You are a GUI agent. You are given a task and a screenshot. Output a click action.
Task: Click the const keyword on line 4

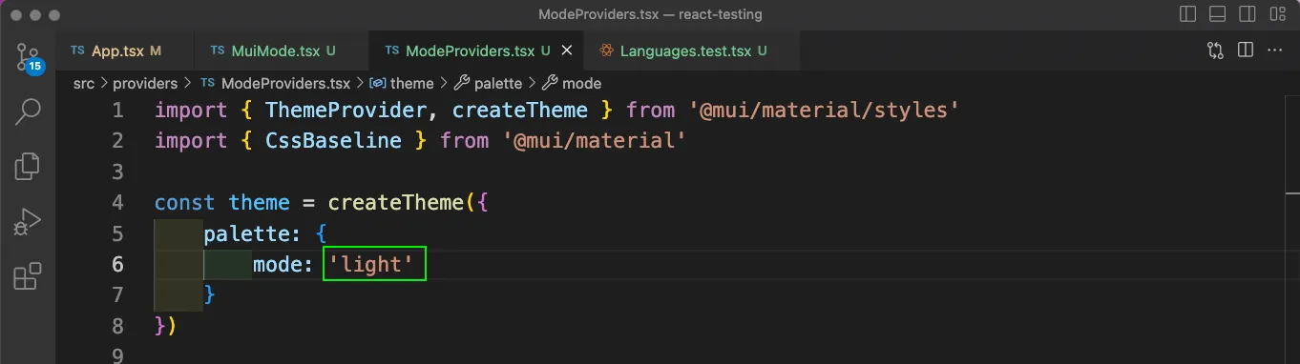[x=185, y=203]
